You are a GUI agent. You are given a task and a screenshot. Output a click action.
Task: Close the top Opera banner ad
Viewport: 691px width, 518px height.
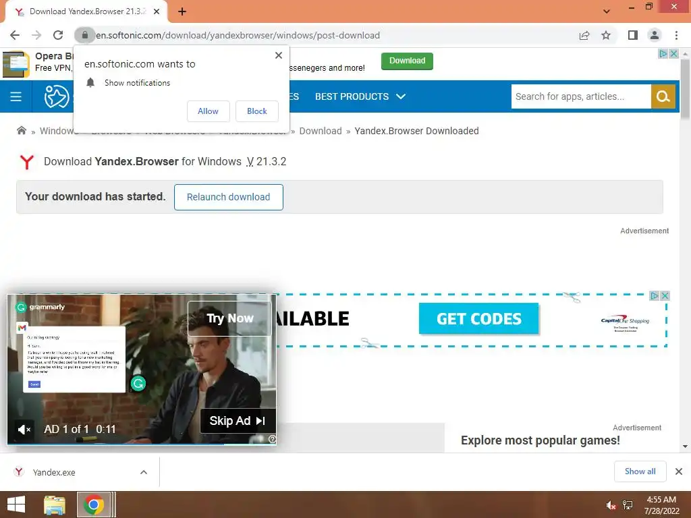coord(674,53)
